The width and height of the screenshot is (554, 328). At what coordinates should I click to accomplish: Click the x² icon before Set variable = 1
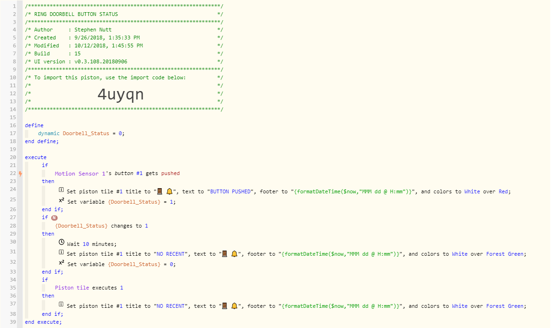(x=62, y=200)
